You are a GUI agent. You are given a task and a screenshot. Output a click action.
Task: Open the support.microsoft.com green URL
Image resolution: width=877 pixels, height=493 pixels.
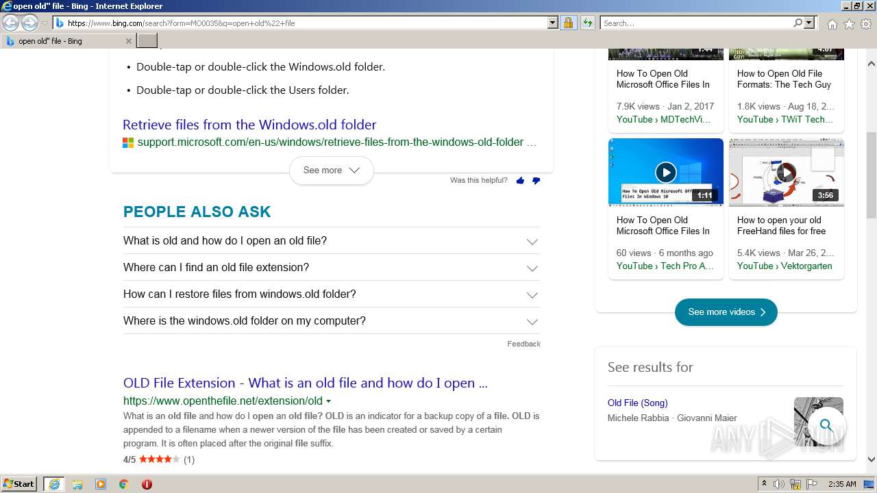330,142
